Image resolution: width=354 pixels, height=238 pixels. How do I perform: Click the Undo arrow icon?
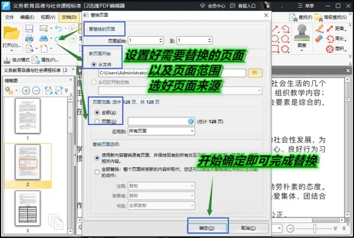pyautogui.click(x=58, y=28)
